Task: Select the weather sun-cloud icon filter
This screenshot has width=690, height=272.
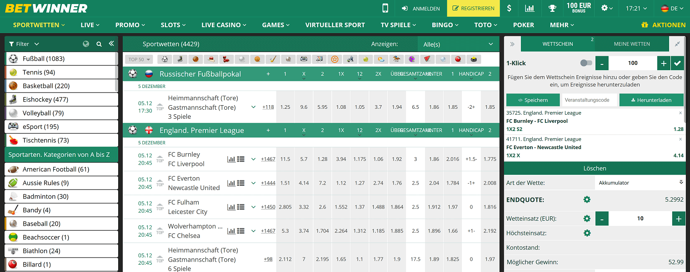Action: 381,59
